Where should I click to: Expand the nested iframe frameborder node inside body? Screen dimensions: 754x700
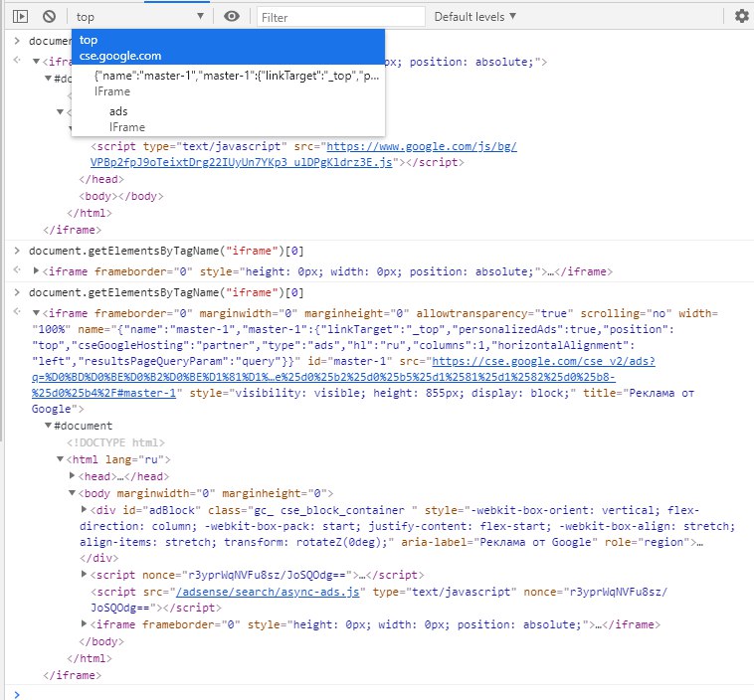point(85,624)
